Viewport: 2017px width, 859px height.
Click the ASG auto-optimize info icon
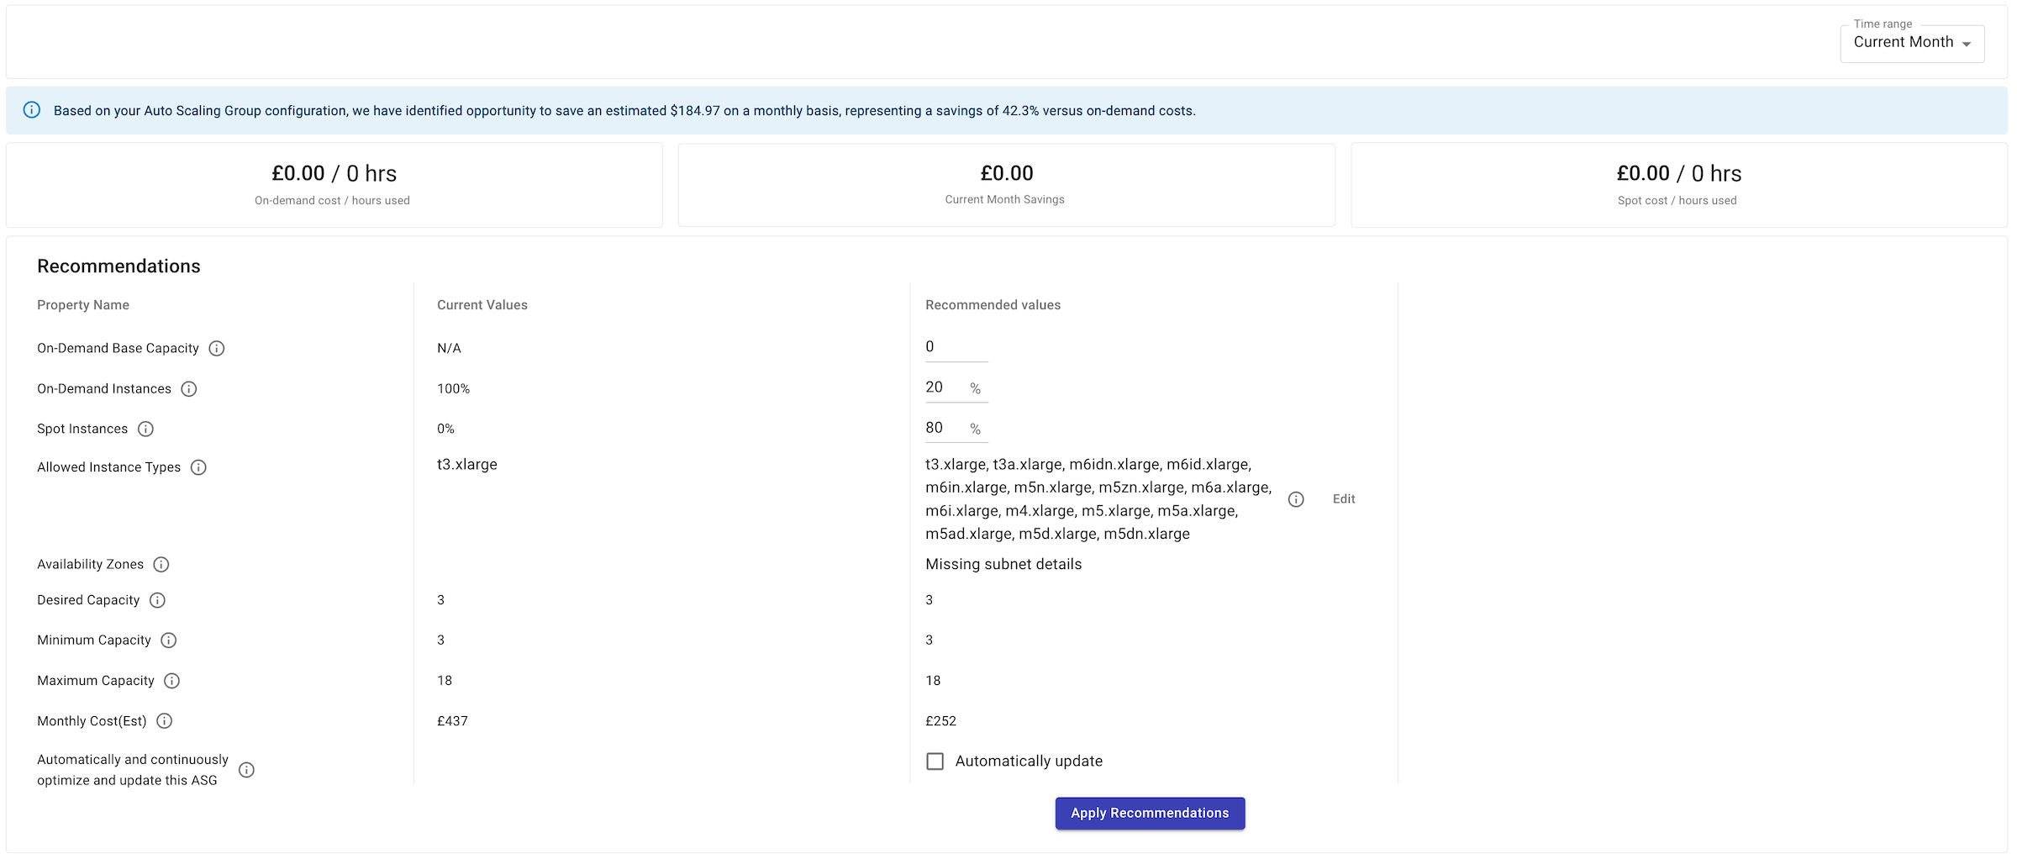click(x=246, y=769)
